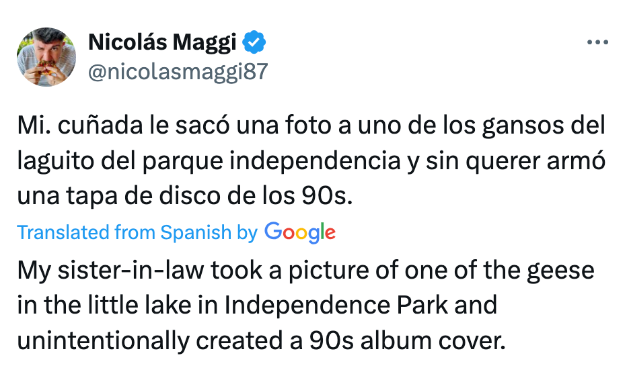Screen dimensions: 627x372
Task: Click the English line starting "unintentionally created"
Action: (260, 340)
